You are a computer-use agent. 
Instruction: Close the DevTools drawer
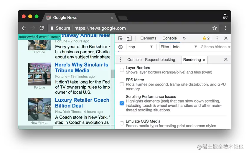(226, 60)
